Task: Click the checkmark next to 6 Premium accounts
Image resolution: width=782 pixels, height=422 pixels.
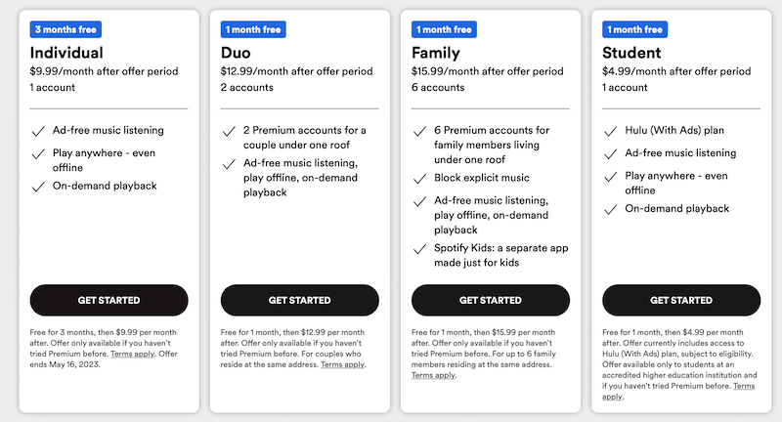Action: pyautogui.click(x=419, y=130)
